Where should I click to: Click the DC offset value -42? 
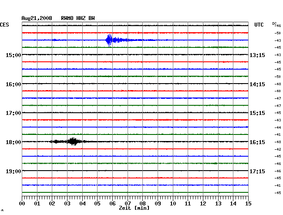pyautogui.click(x=278, y=149)
